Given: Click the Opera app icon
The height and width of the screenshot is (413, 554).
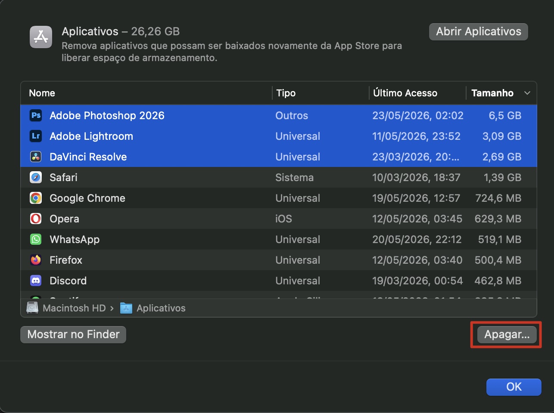Looking at the screenshot, I should tap(36, 219).
